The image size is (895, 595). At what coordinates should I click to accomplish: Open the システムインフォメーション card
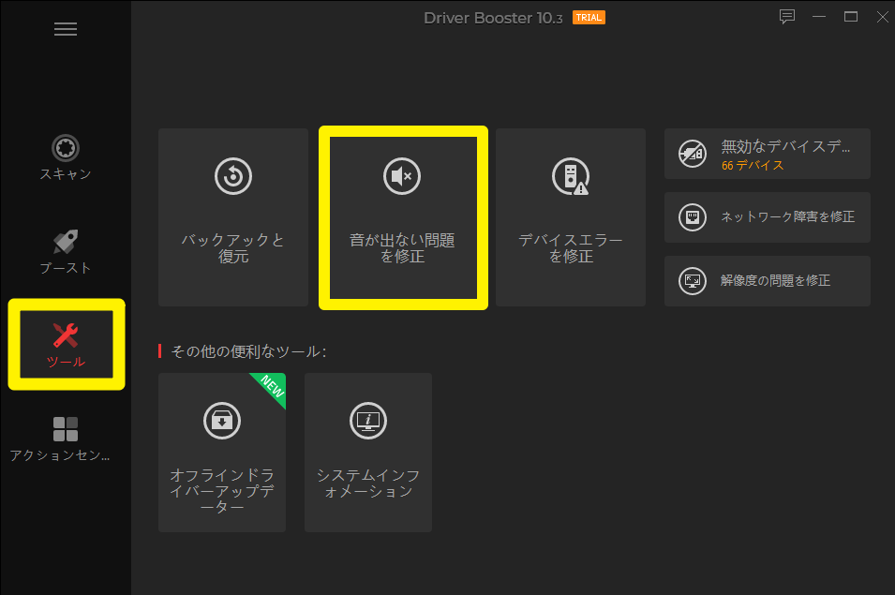pos(368,453)
